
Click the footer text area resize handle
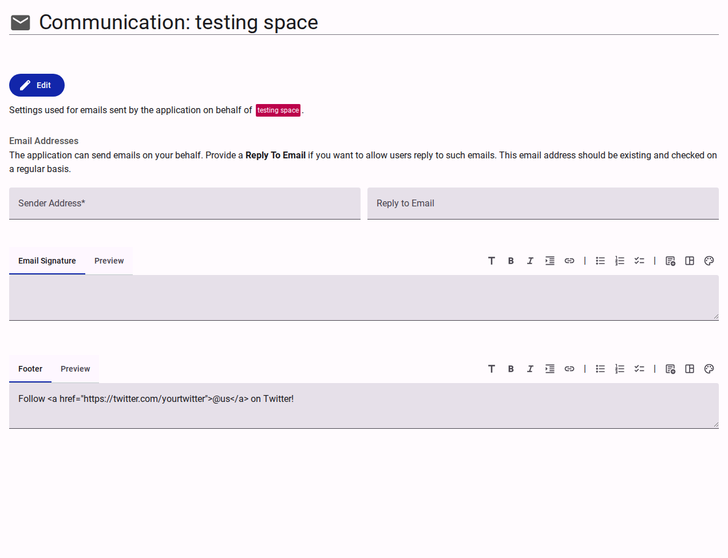(x=715, y=424)
